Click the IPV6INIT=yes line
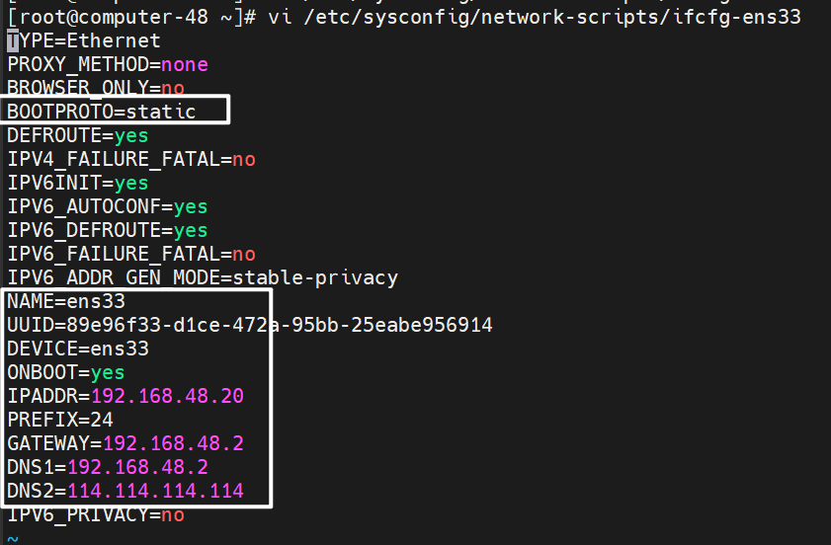The height and width of the screenshot is (545, 831). coord(78,183)
